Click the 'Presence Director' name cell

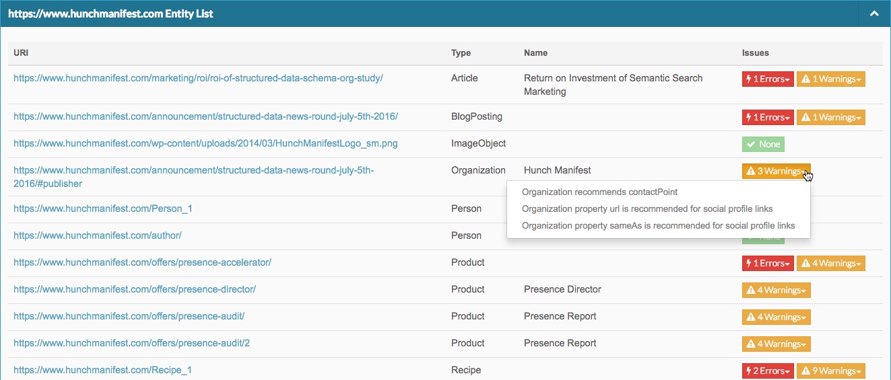point(562,289)
